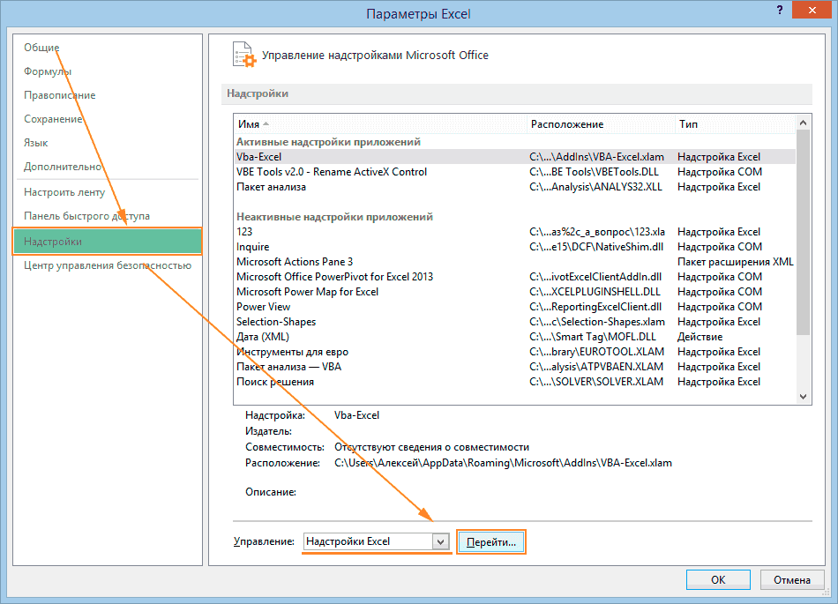Select the Поиск решения add-in row

(275, 382)
